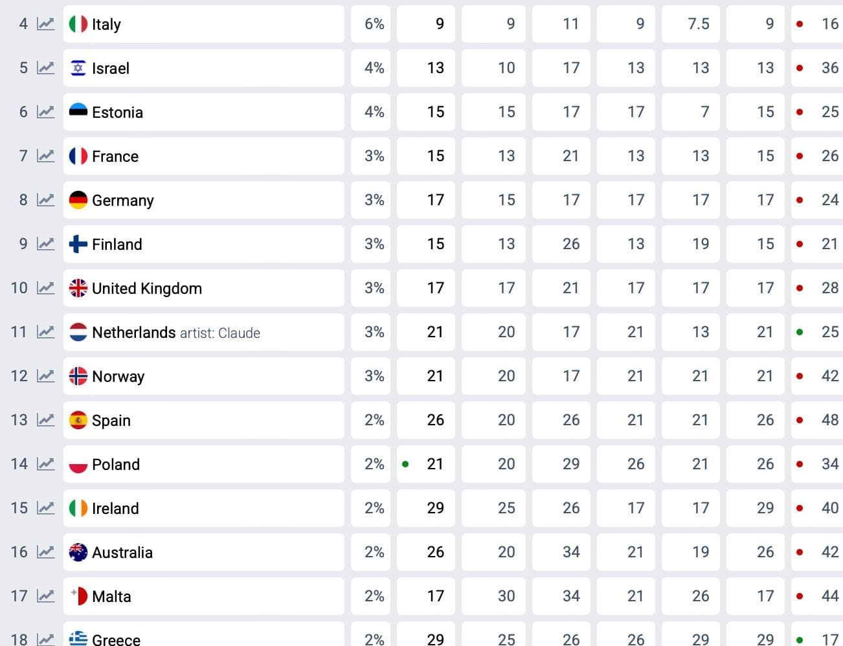Image resolution: width=843 pixels, height=646 pixels.
Task: Open the trend graph for Spain
Action: (x=45, y=420)
